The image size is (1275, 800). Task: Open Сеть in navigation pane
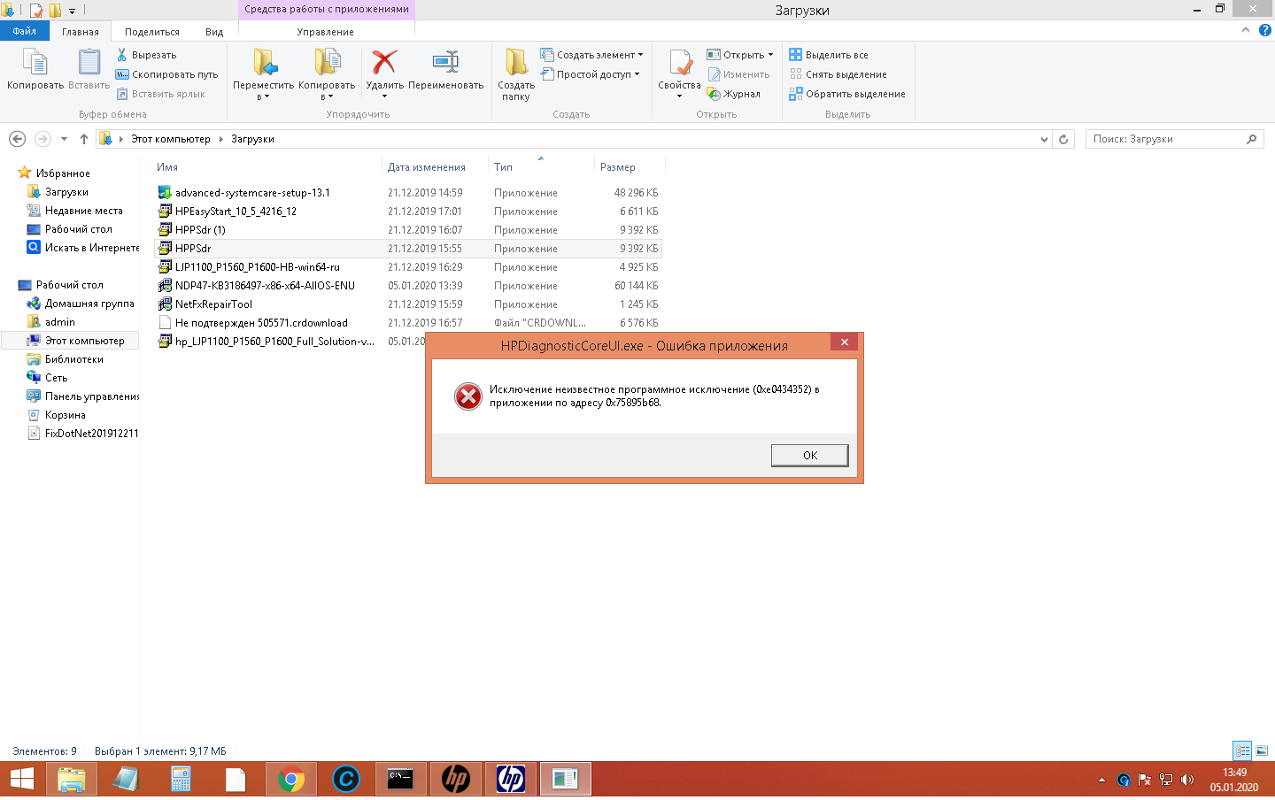click(47, 378)
